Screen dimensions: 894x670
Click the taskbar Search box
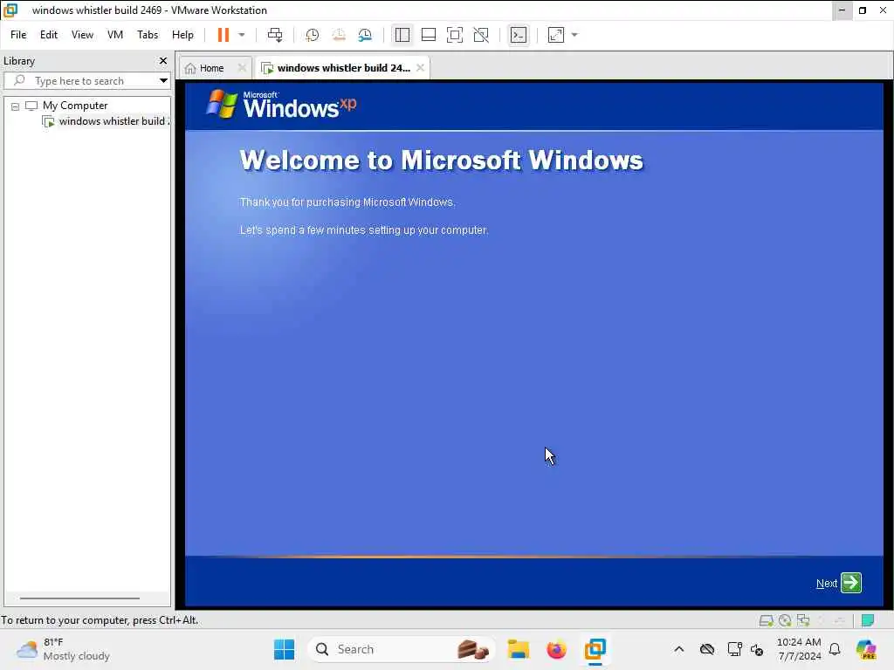point(402,649)
